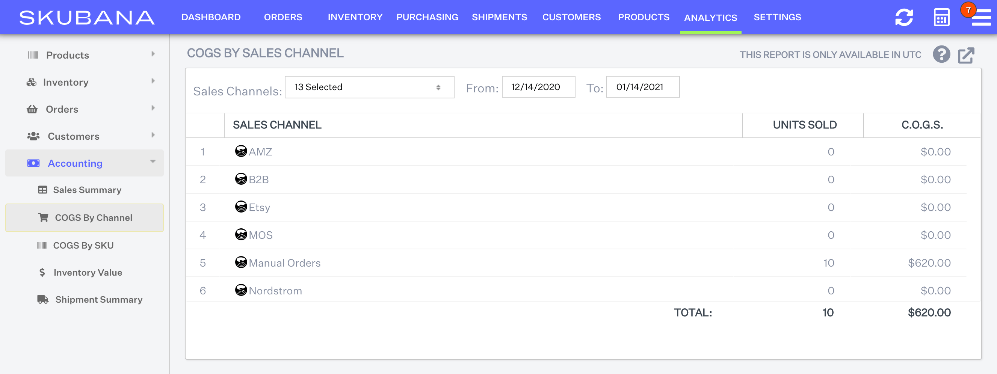Open the Products top menu
The width and height of the screenshot is (997, 374).
tap(644, 17)
